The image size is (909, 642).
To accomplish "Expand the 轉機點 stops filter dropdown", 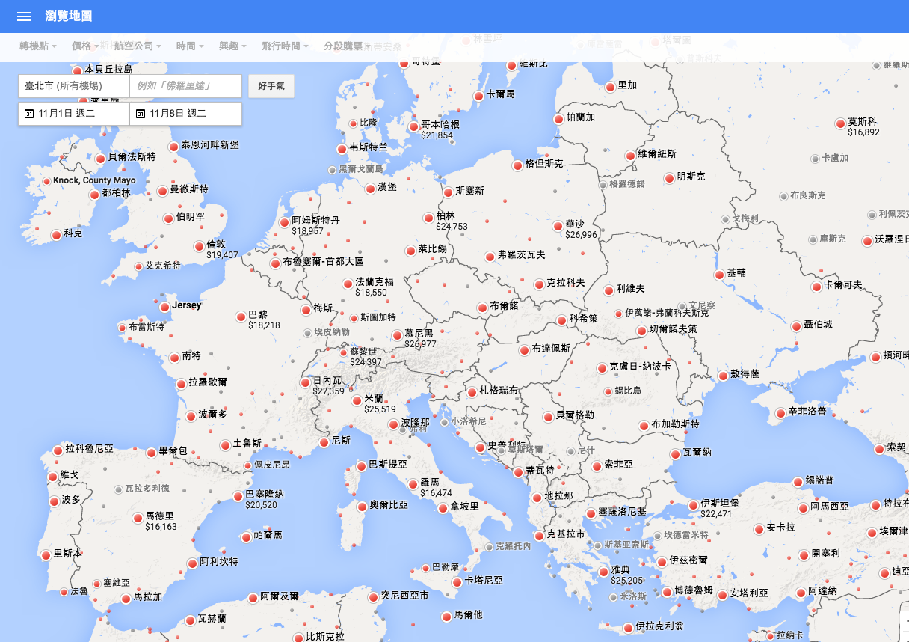I will click(x=38, y=46).
